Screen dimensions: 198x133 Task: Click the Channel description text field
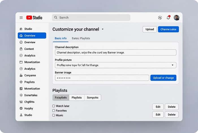click(x=115, y=52)
